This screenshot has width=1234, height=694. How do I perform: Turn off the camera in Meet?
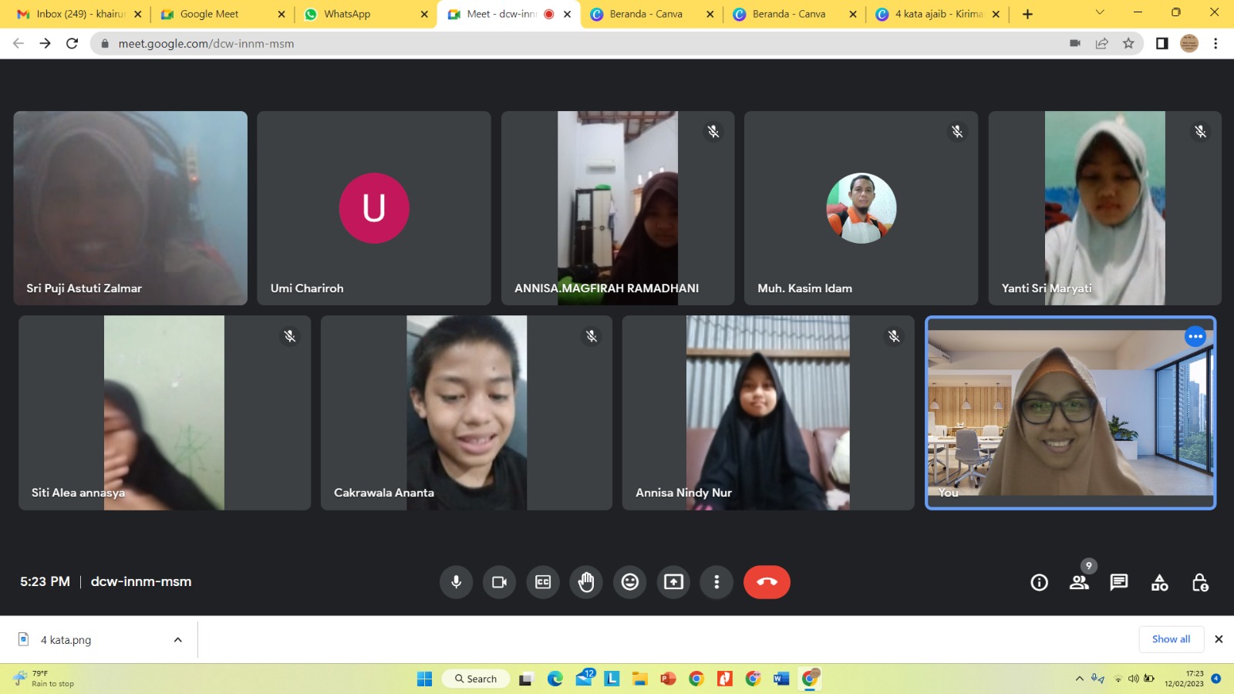tap(499, 582)
